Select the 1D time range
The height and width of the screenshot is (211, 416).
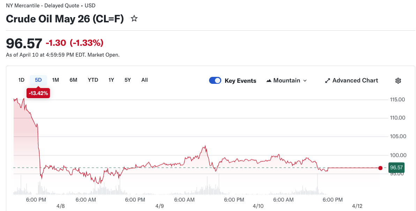(x=21, y=80)
